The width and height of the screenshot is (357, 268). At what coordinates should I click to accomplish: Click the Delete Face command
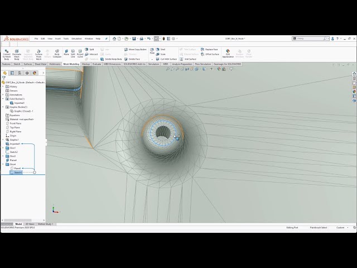(132, 59)
